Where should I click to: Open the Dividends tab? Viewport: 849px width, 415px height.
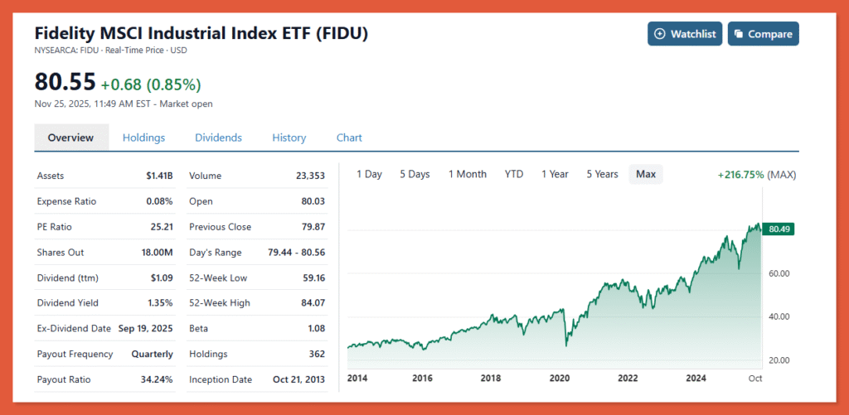(x=218, y=138)
